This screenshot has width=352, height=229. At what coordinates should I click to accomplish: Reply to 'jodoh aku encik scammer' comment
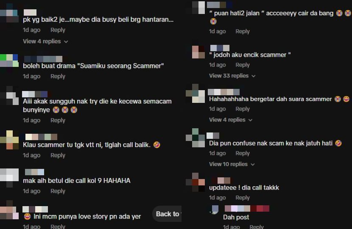coord(243,65)
